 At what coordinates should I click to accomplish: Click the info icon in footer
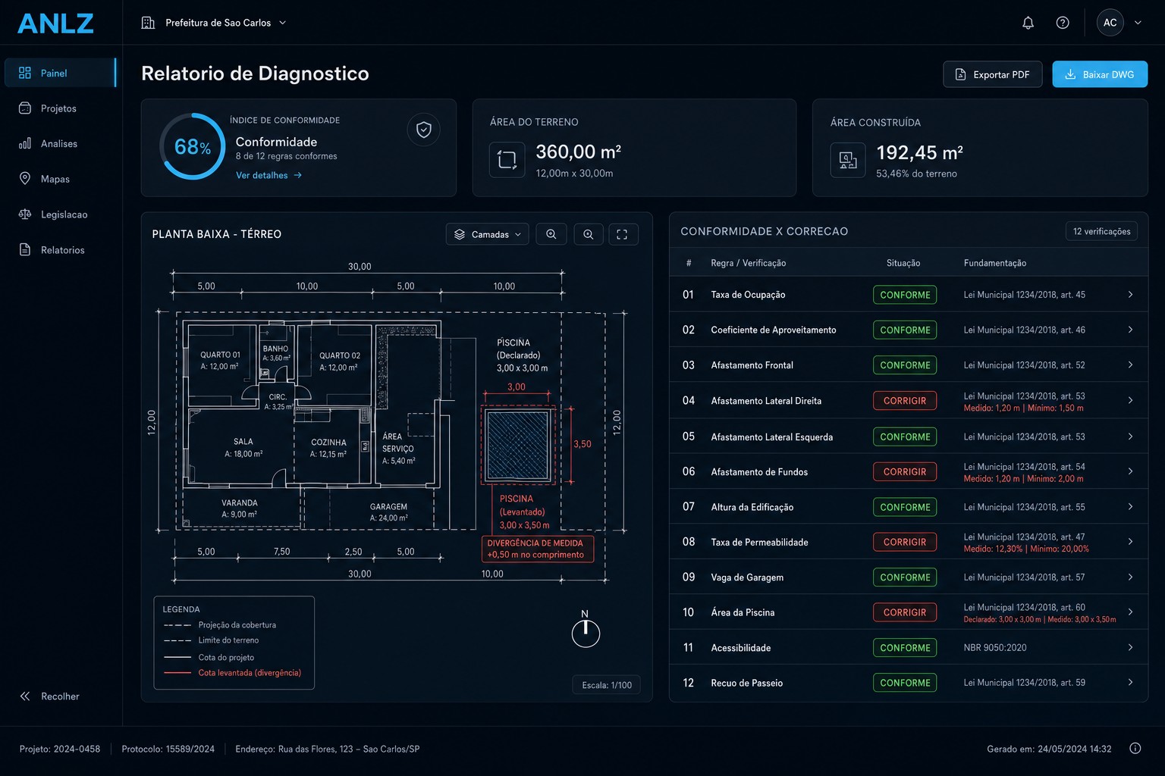(x=1135, y=749)
